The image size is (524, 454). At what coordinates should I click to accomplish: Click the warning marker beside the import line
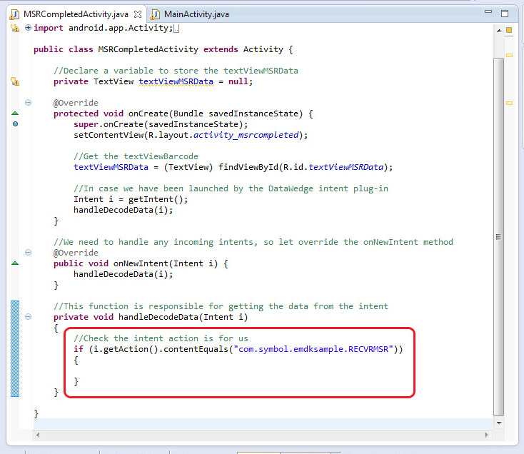(14, 28)
